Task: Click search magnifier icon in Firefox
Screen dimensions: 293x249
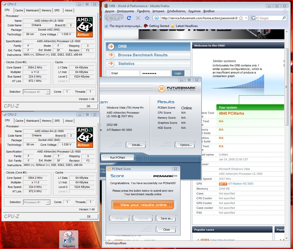Action: [284, 18]
